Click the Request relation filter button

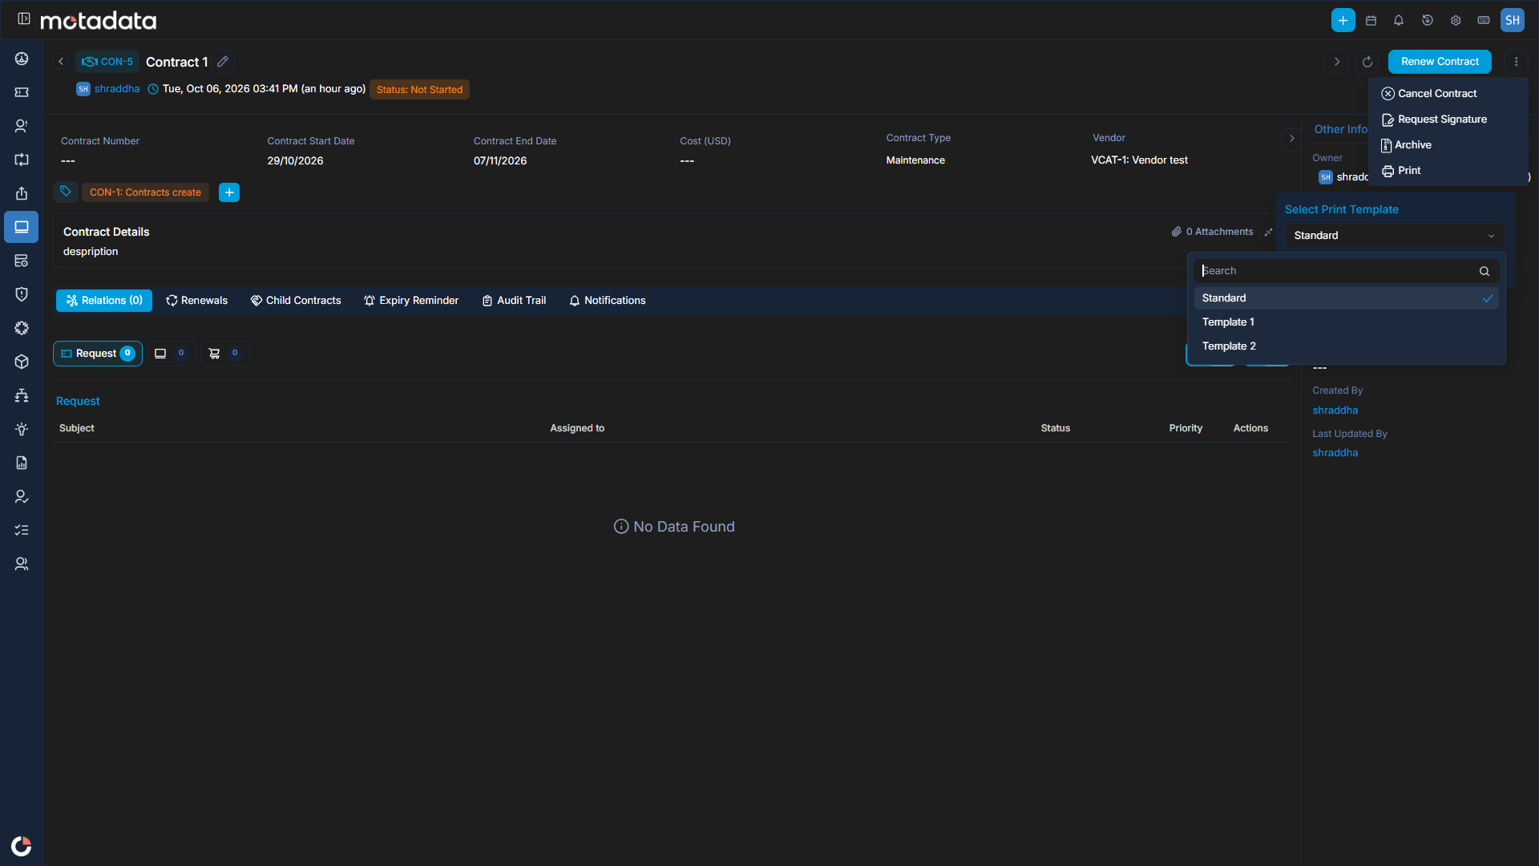coord(98,354)
